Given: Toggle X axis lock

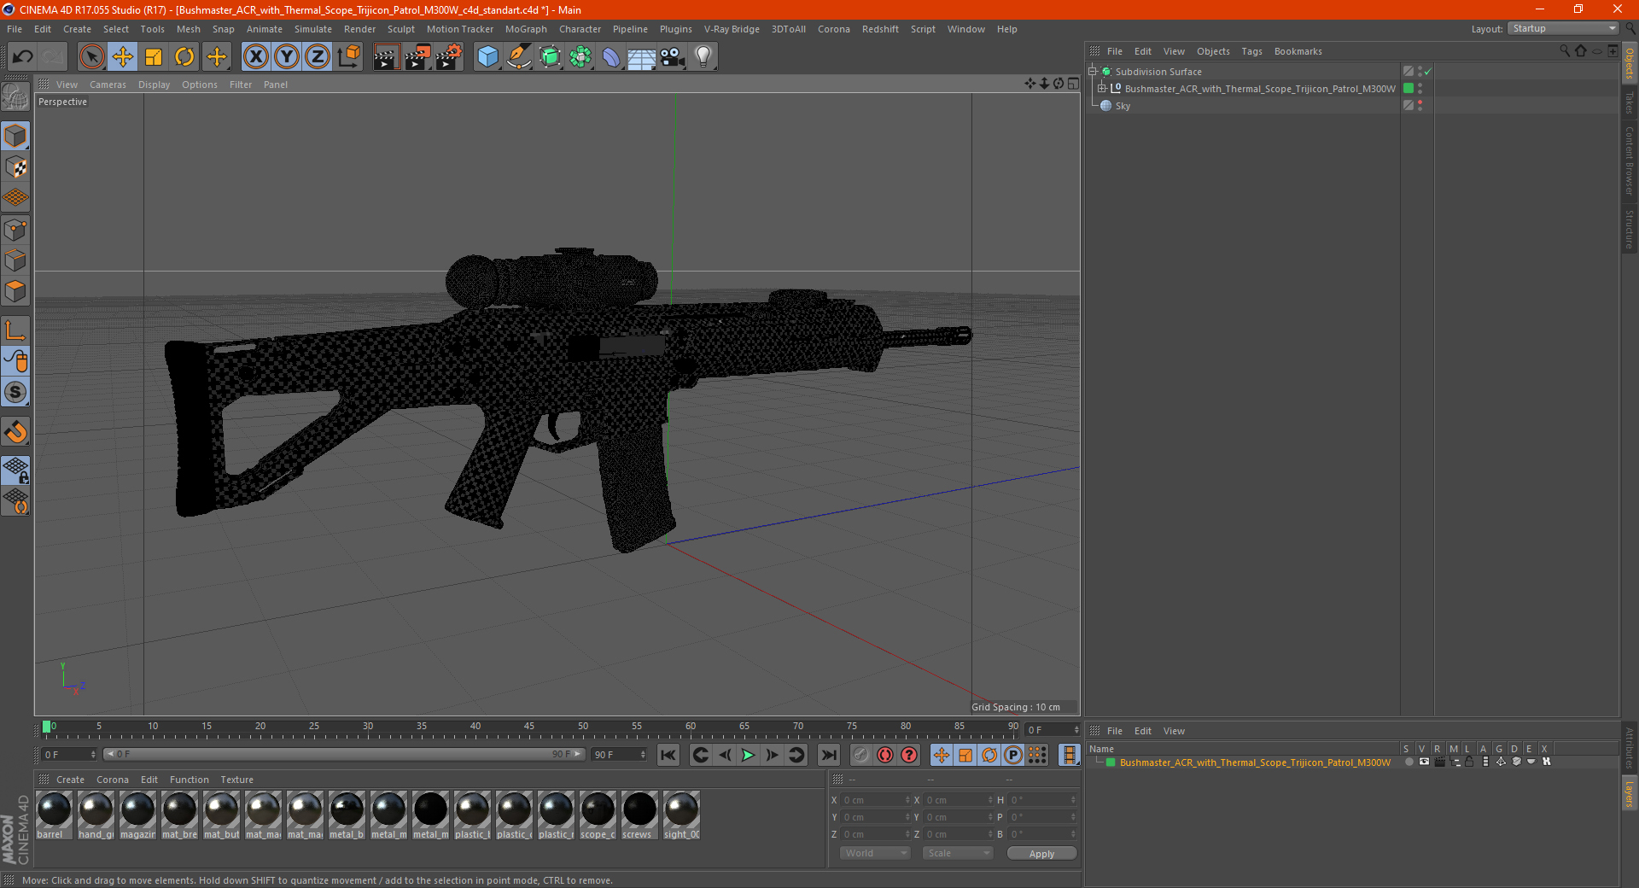Looking at the screenshot, I should tap(255, 57).
